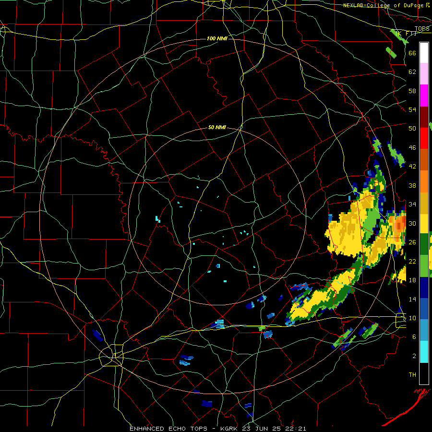Click the legend value "58"

pos(412,91)
